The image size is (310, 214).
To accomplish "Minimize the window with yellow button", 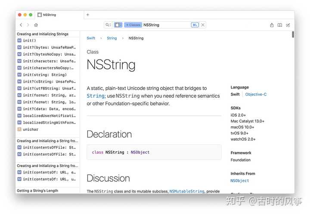I will click(x=25, y=15).
